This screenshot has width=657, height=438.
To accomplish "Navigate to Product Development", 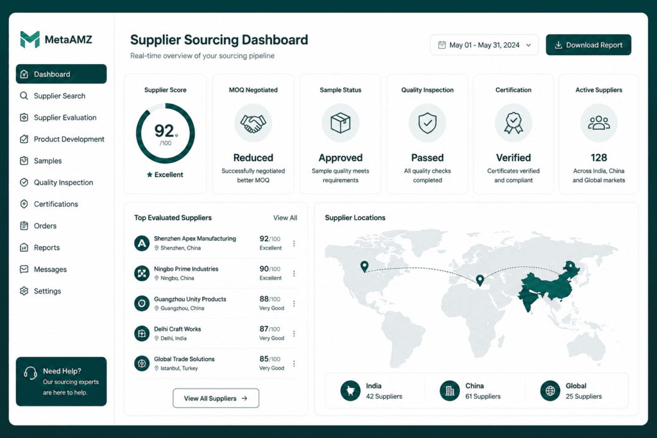I will [61, 139].
